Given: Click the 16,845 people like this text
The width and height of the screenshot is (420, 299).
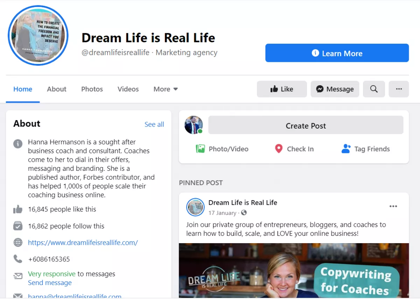Looking at the screenshot, I should tap(62, 209).
